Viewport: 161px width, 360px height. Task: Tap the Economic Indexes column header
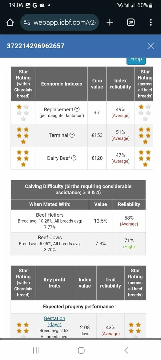[x=62, y=84]
